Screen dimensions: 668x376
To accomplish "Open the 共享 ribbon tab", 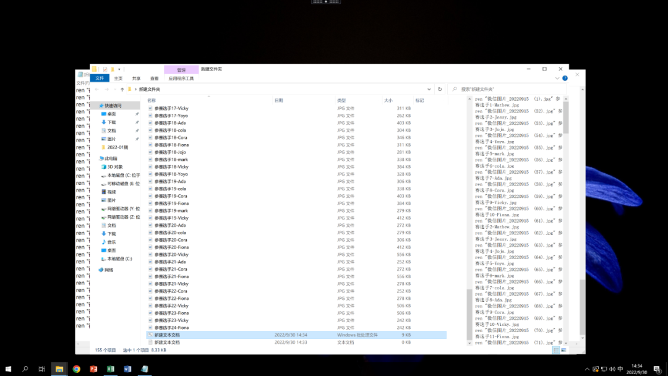I will [x=136, y=79].
